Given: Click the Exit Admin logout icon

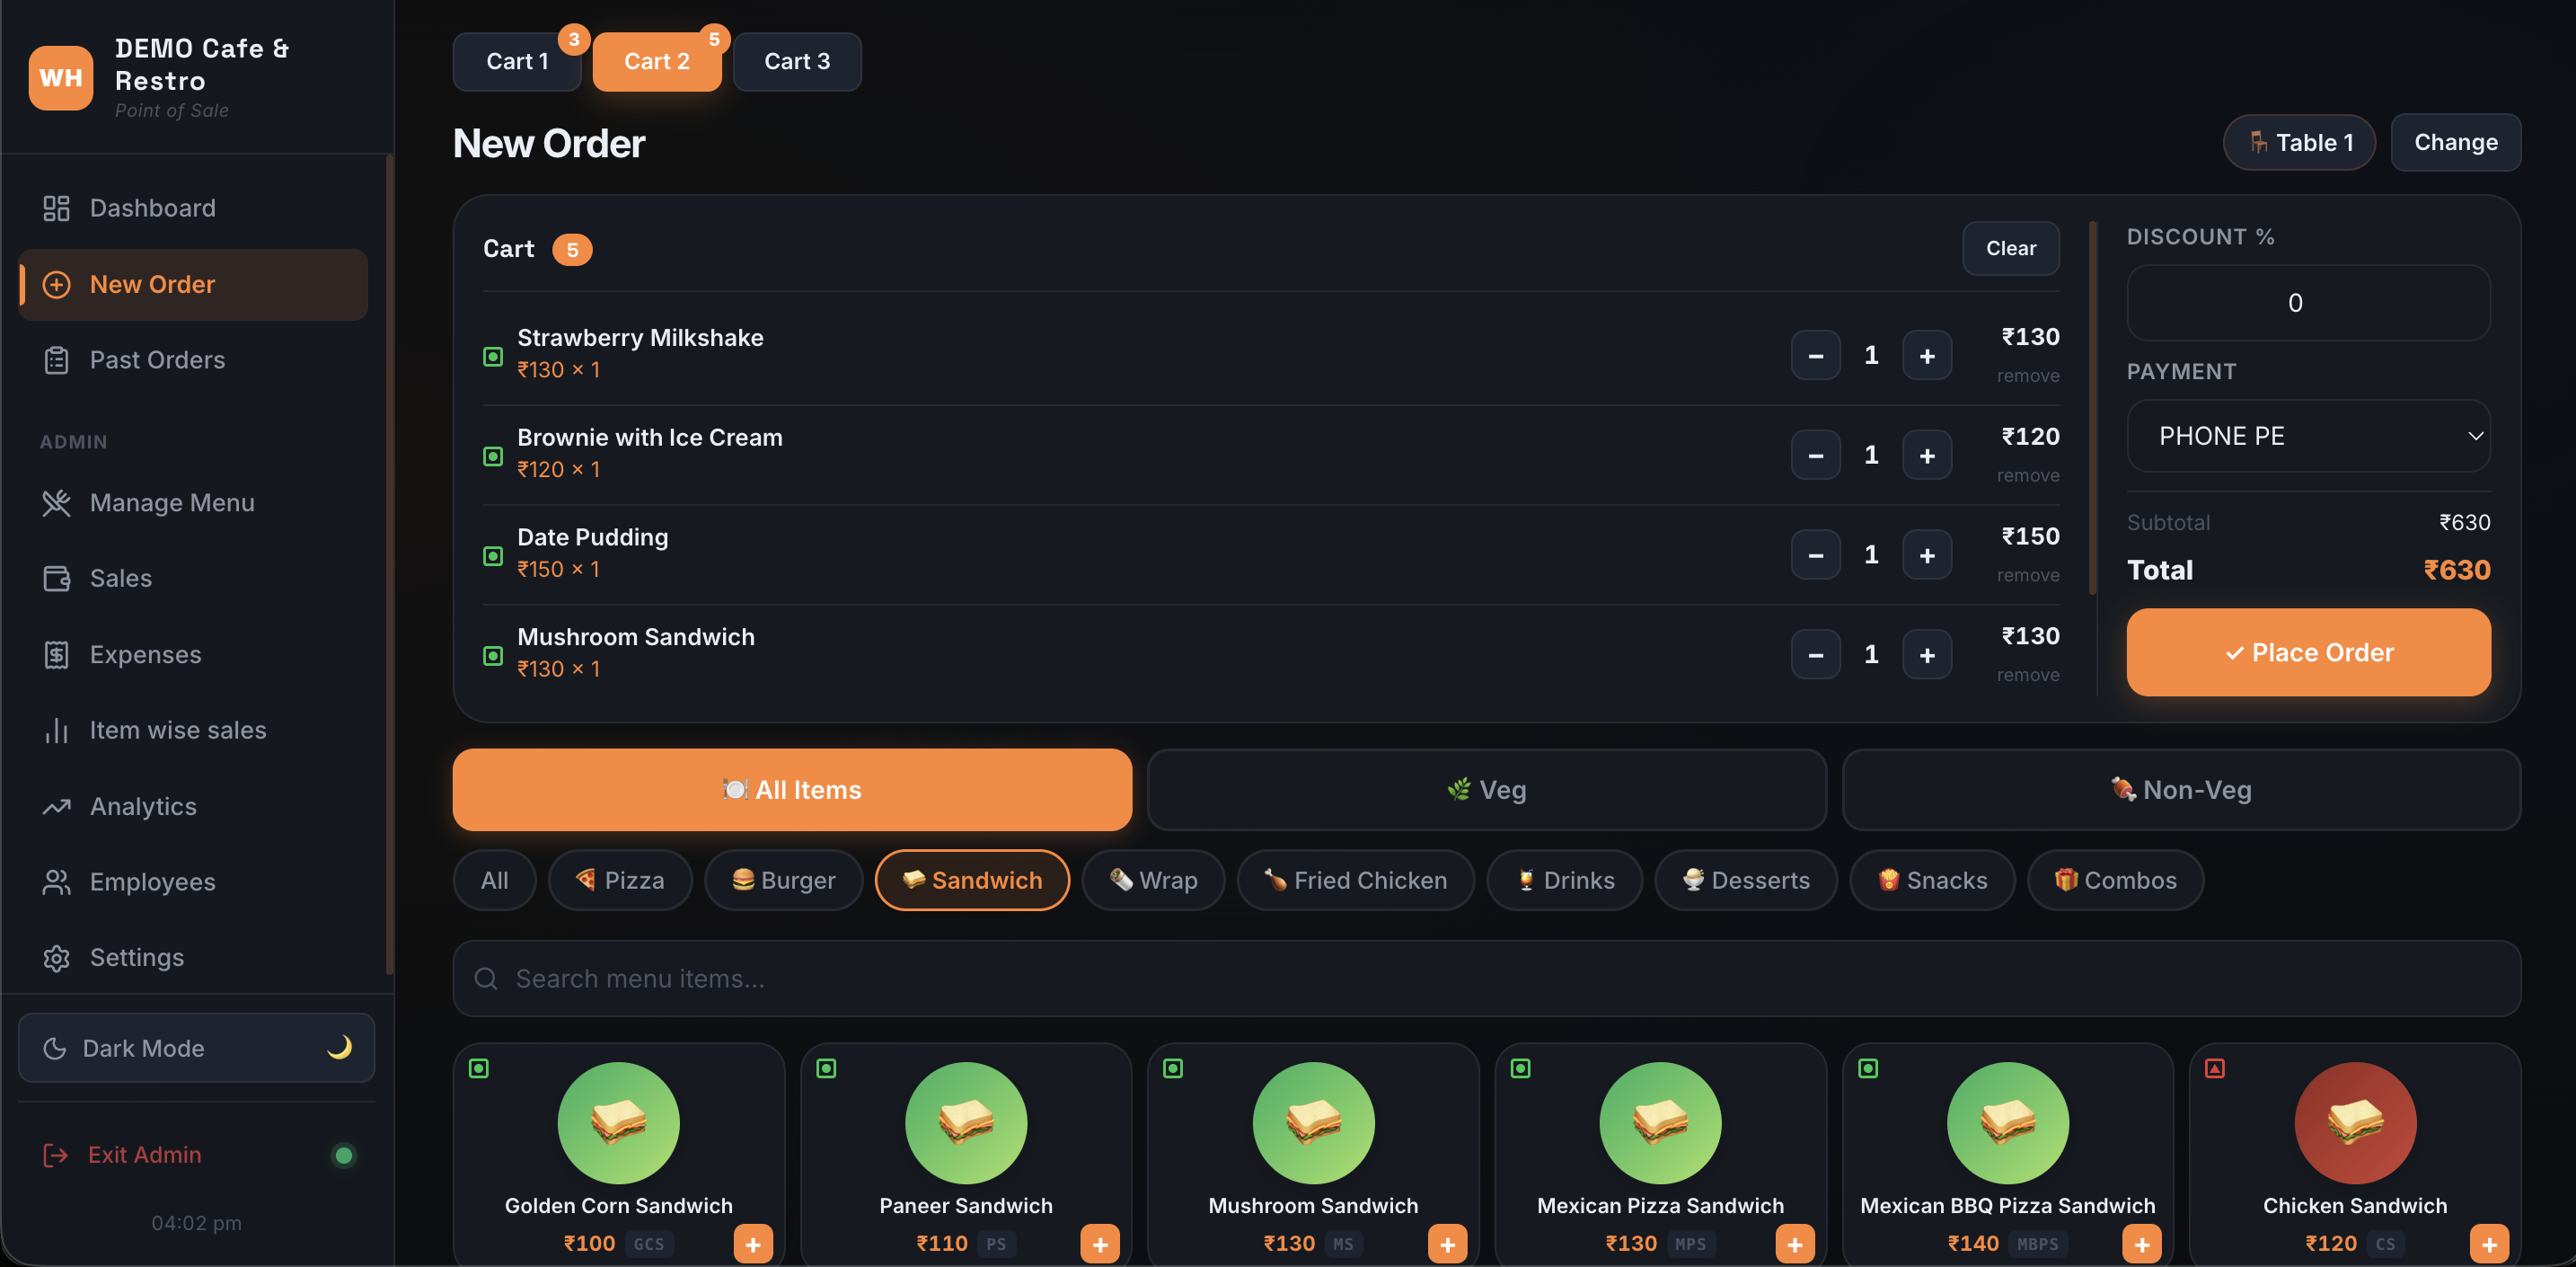Looking at the screenshot, I should click(x=56, y=1155).
